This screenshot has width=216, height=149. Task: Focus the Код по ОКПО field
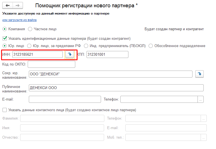pyautogui.click(x=51, y=64)
